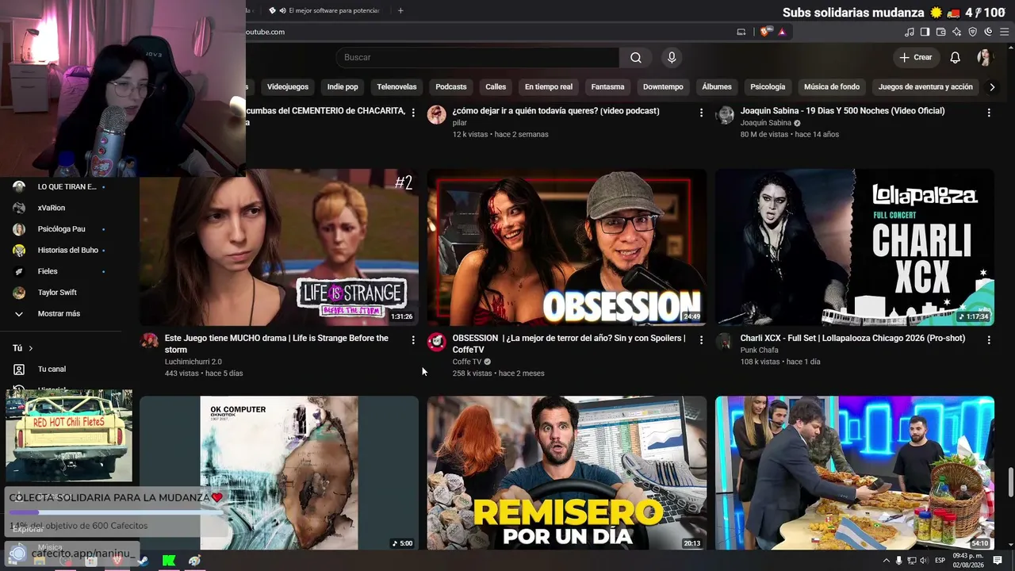Image resolution: width=1015 pixels, height=571 pixels.
Task: Open options for Joaquin Sabina video
Action: point(989,113)
